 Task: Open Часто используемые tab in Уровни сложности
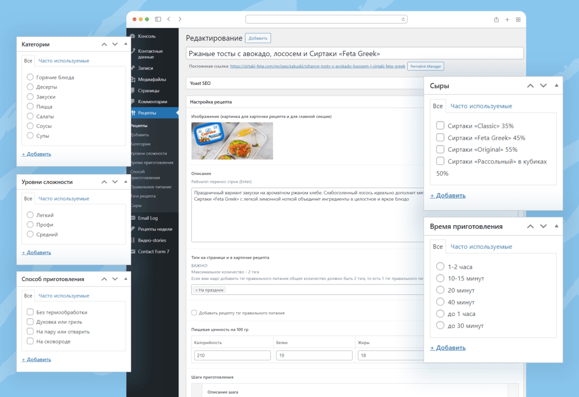(x=64, y=198)
